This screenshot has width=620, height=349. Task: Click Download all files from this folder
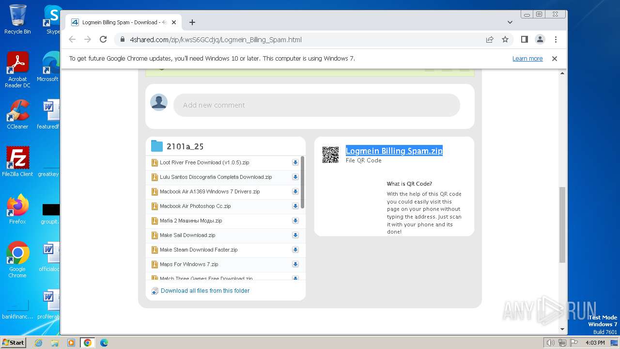point(205,291)
